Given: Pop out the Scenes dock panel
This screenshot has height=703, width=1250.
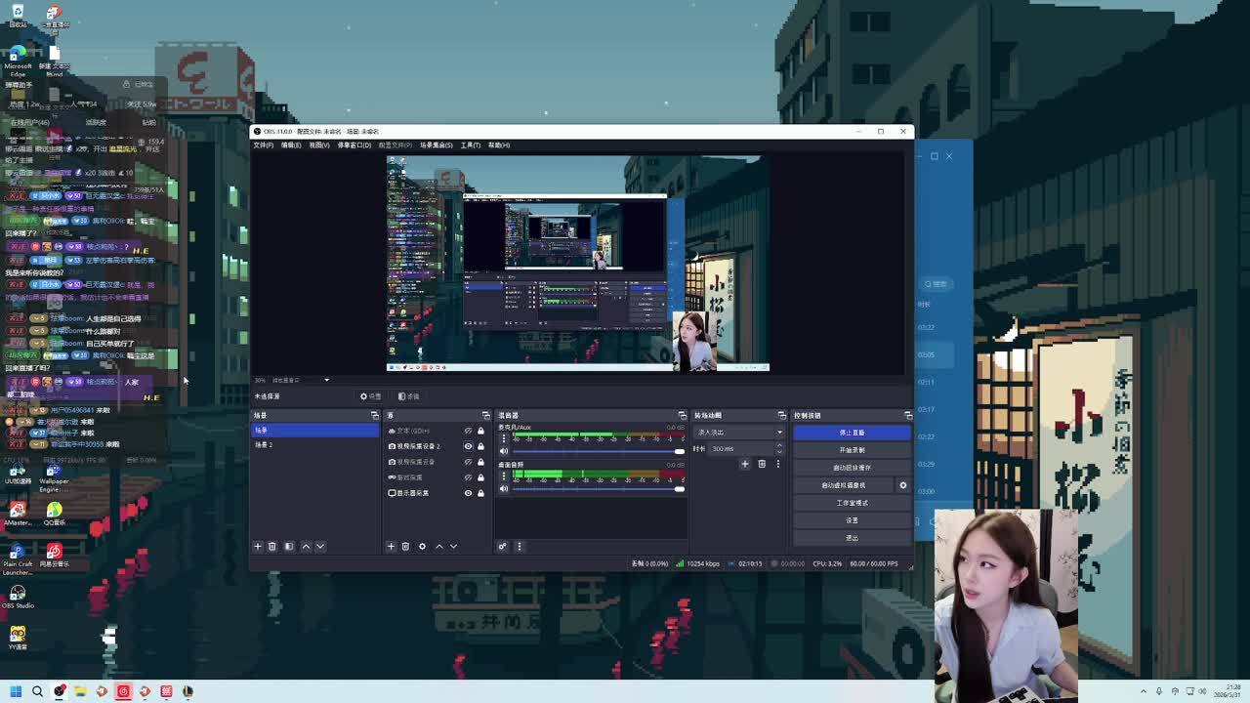Looking at the screenshot, I should [x=374, y=416].
